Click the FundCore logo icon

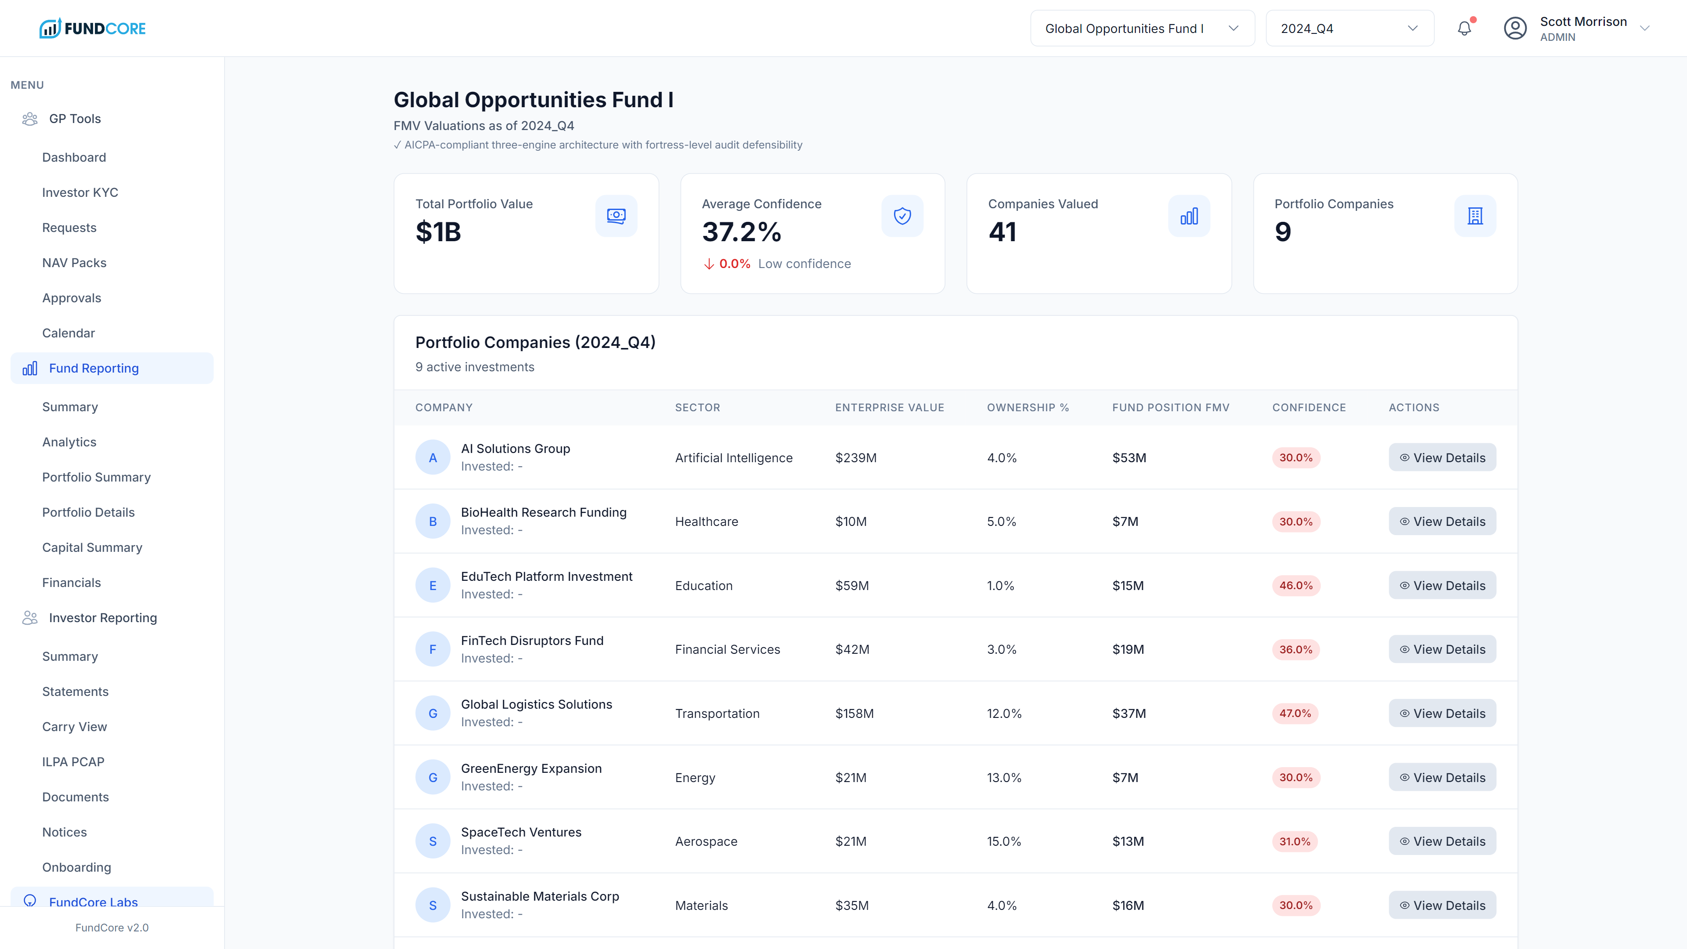(50, 28)
